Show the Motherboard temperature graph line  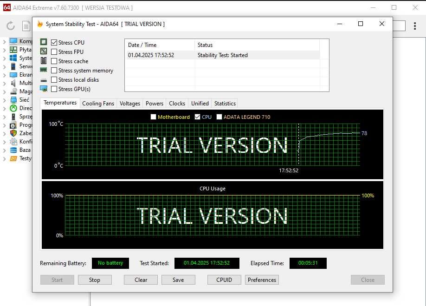pyautogui.click(x=153, y=117)
